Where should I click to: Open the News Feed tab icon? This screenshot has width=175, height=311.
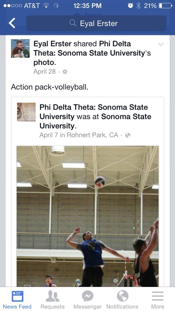coord(17,296)
